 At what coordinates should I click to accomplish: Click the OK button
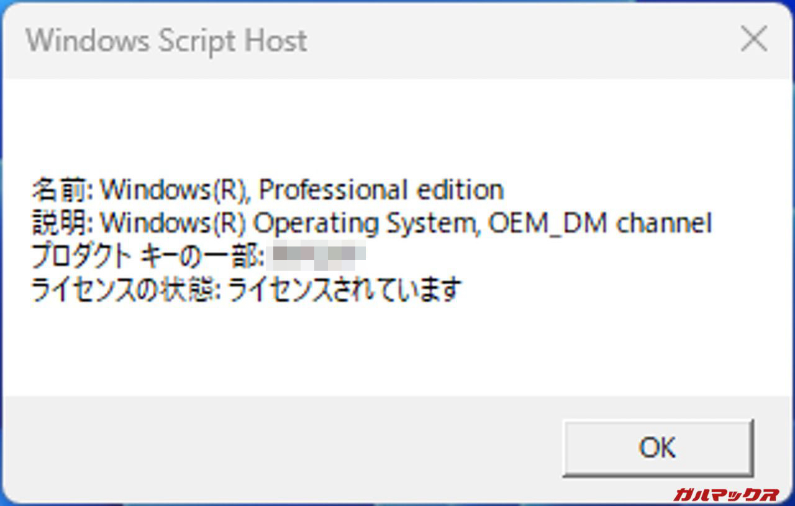point(657,447)
